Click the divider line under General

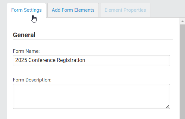93,39
